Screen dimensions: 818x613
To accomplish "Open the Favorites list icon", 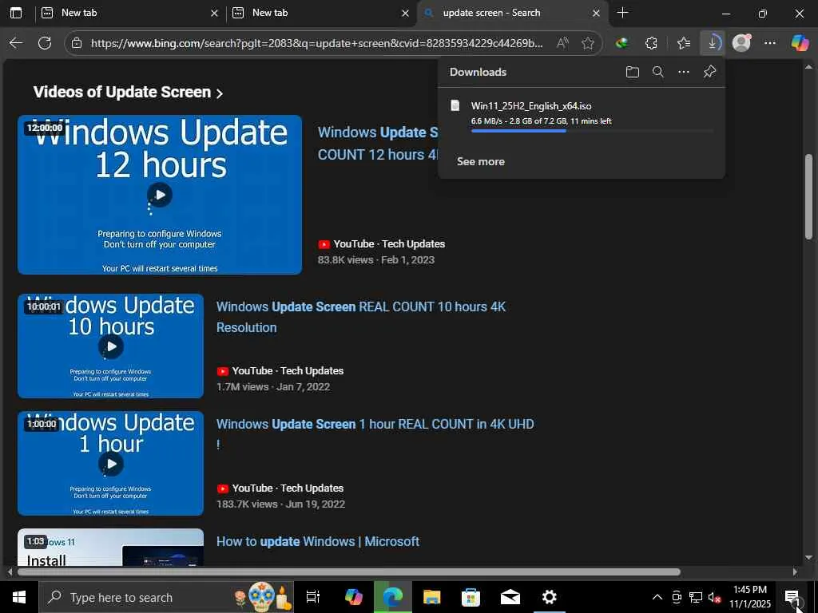I will point(684,43).
